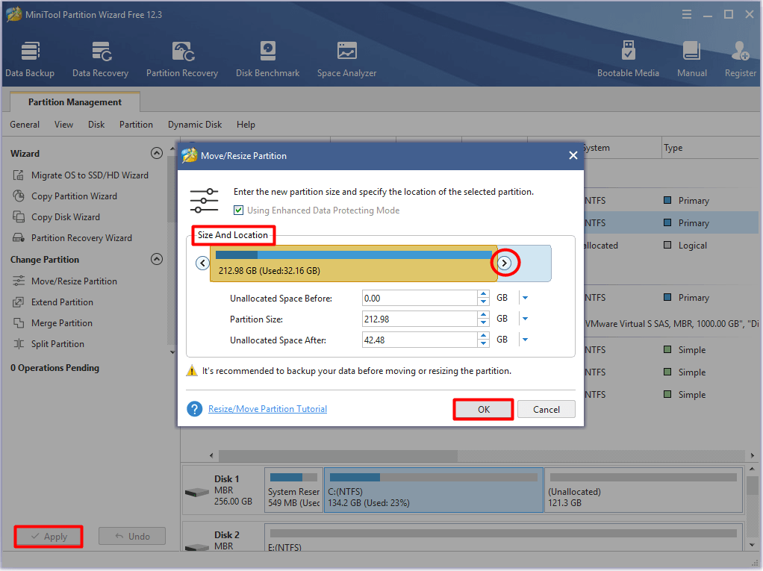This screenshot has height=571, width=763.
Task: Create Bootable Media
Action: pos(628,59)
